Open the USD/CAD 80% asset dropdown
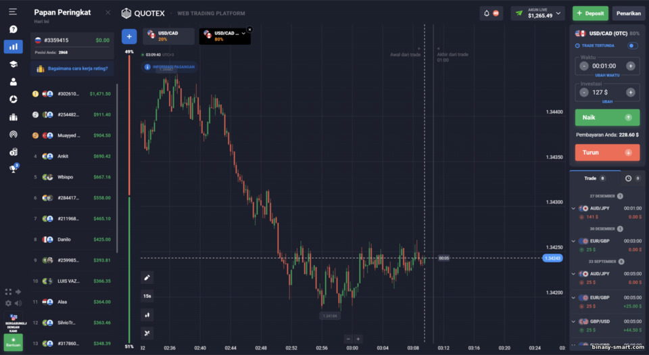Viewport: 649px width, 355px height. (243, 34)
